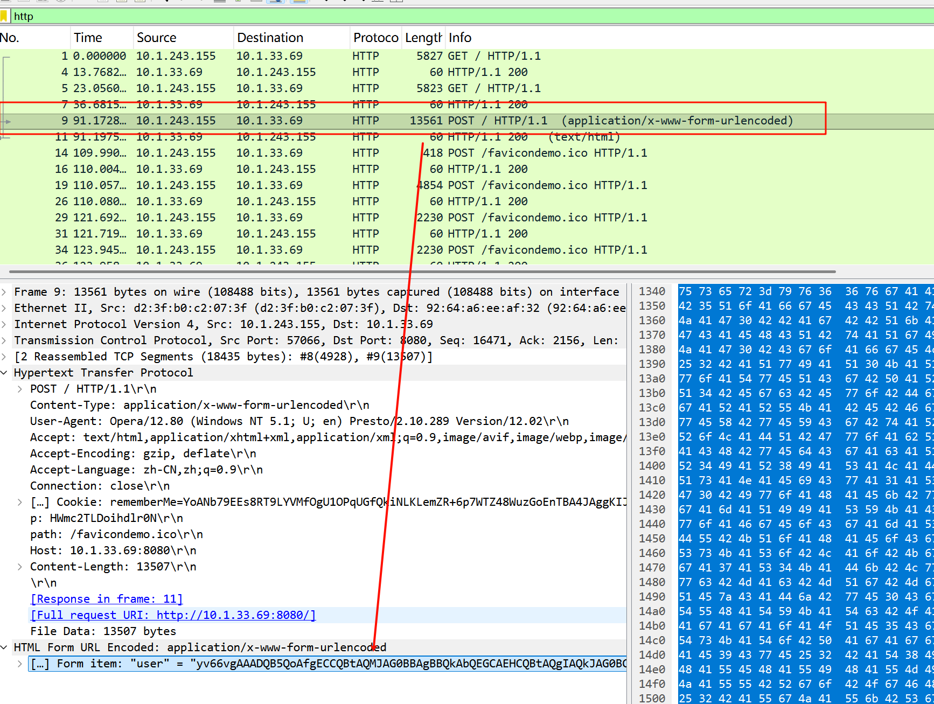Expand the Ethernet II section
The width and height of the screenshot is (934, 704).
pyautogui.click(x=4, y=308)
